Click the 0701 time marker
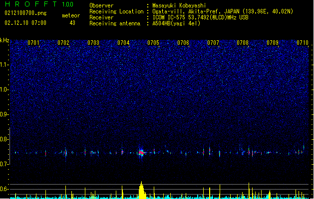Image resolution: width=314 pixels, height=199 pixels. coord(33,43)
